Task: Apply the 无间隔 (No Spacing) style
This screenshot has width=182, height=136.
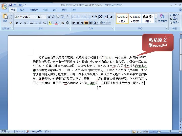Action: tap(135, 19)
